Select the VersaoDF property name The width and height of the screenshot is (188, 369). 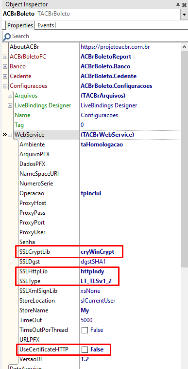coord(31,359)
